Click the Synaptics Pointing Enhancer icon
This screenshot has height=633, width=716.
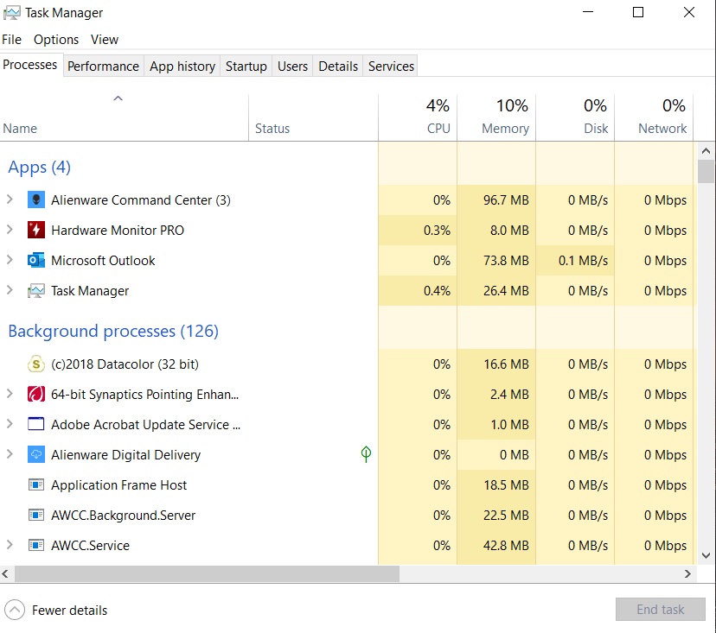[x=35, y=395]
